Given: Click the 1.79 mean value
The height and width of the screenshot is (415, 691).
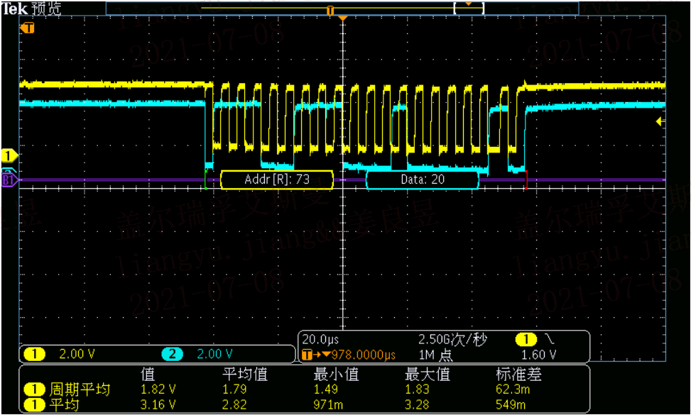Looking at the screenshot, I should tap(234, 389).
